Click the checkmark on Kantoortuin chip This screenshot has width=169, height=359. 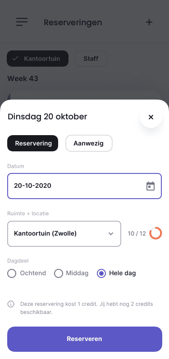(x=15, y=59)
